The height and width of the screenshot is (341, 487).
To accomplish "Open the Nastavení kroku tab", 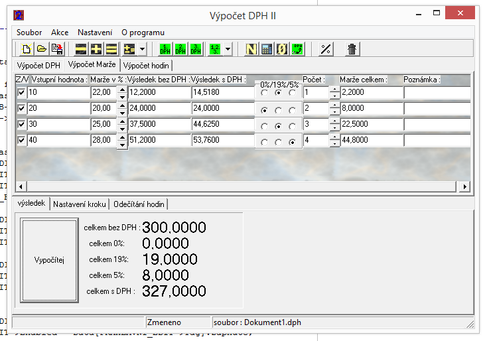I will pos(80,204).
